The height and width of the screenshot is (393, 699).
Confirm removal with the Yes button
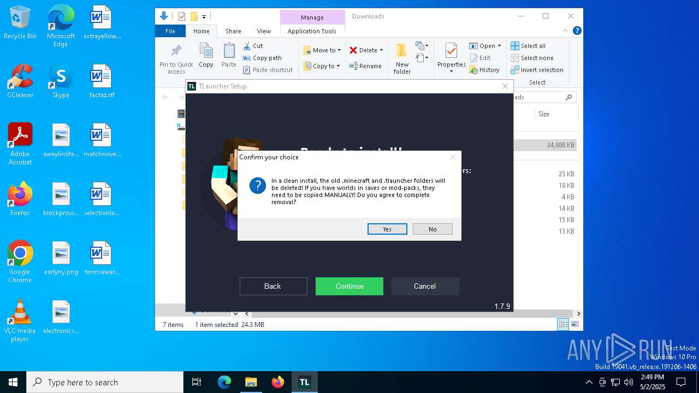[387, 229]
